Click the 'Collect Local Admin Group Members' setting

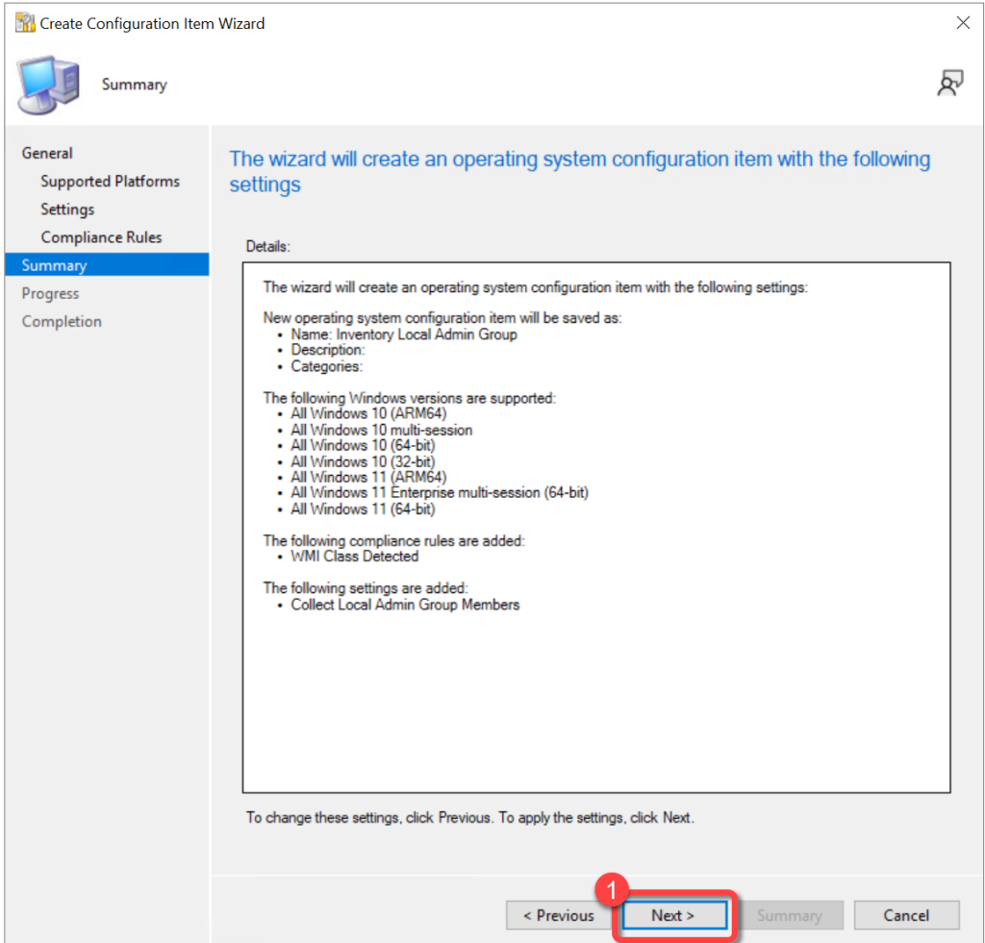click(x=405, y=605)
